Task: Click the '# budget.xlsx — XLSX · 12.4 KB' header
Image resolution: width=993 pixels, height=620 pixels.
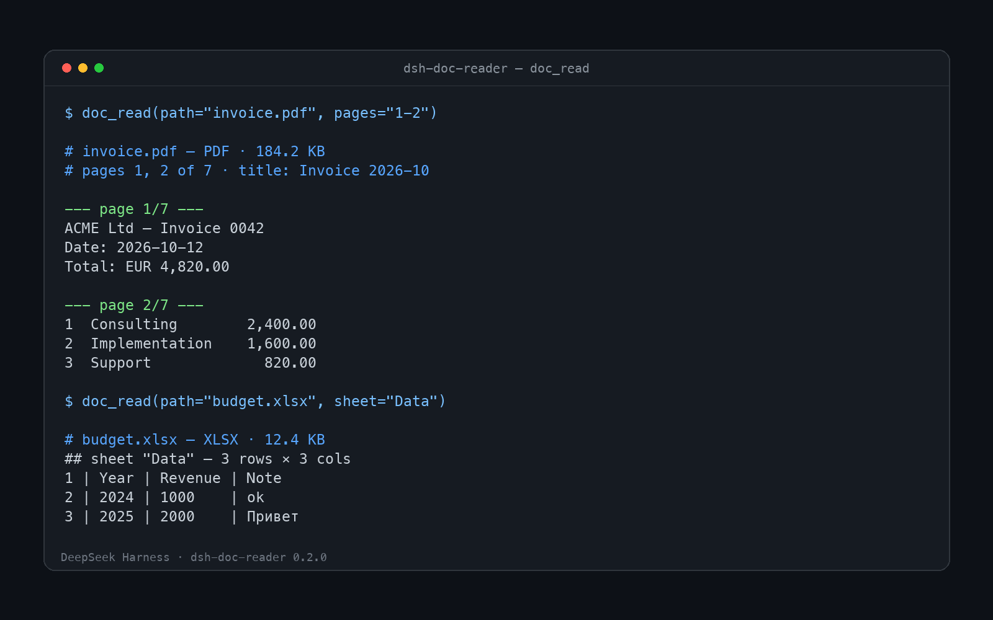Action: pyautogui.click(x=195, y=440)
